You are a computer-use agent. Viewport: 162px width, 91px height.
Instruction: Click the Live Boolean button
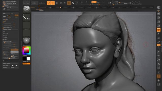pyautogui.click(x=42, y=3)
